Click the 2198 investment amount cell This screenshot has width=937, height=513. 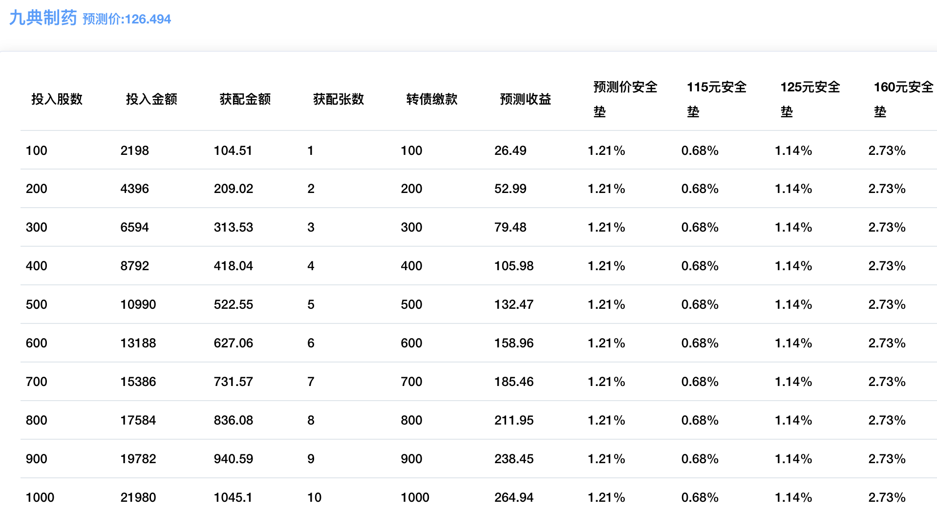134,150
